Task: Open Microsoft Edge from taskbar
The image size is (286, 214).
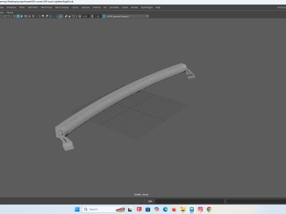Action: pos(165,209)
